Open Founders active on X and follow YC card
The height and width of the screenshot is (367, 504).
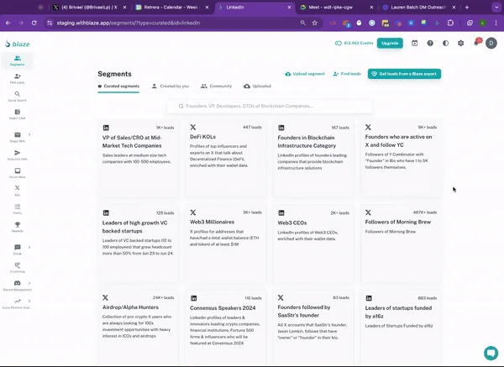click(x=401, y=158)
